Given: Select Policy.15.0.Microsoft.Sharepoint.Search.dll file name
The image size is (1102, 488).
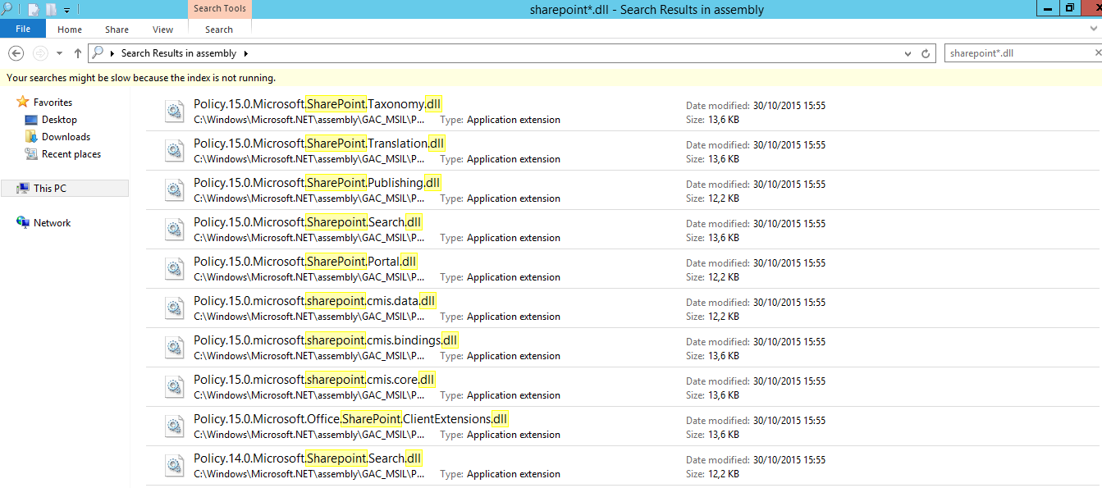Looking at the screenshot, I should [x=309, y=222].
